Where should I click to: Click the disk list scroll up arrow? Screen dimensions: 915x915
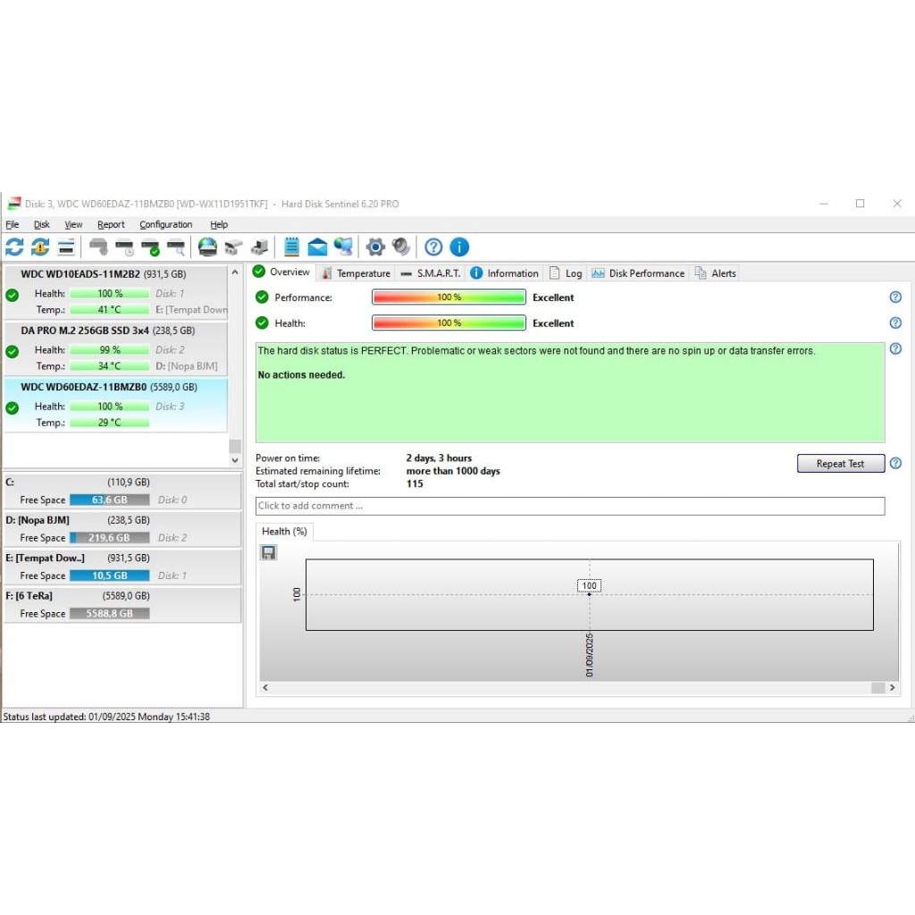(235, 273)
